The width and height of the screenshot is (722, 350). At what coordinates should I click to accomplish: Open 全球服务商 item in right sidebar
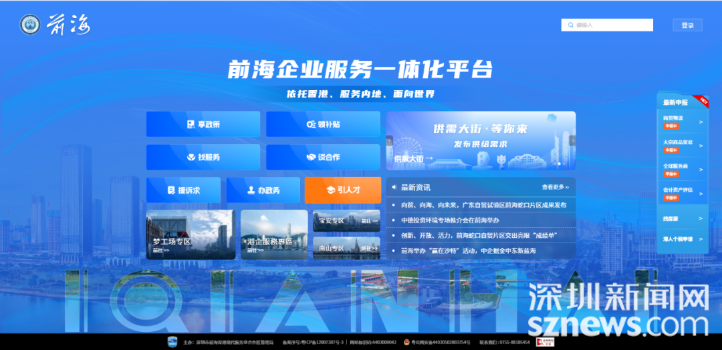(682, 170)
